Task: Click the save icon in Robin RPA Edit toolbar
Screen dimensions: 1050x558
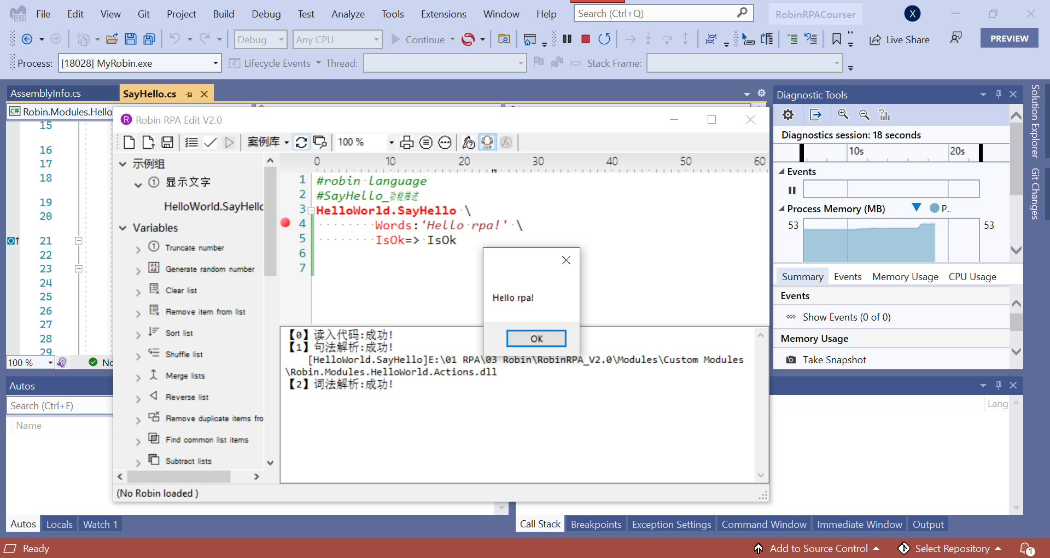Action: (167, 142)
